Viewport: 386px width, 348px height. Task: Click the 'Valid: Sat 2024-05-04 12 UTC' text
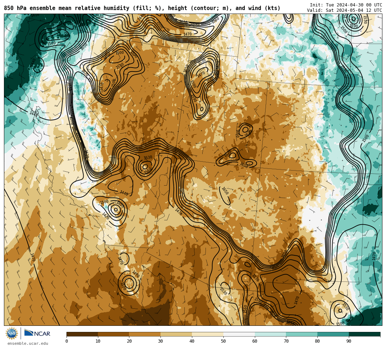[x=345, y=10]
